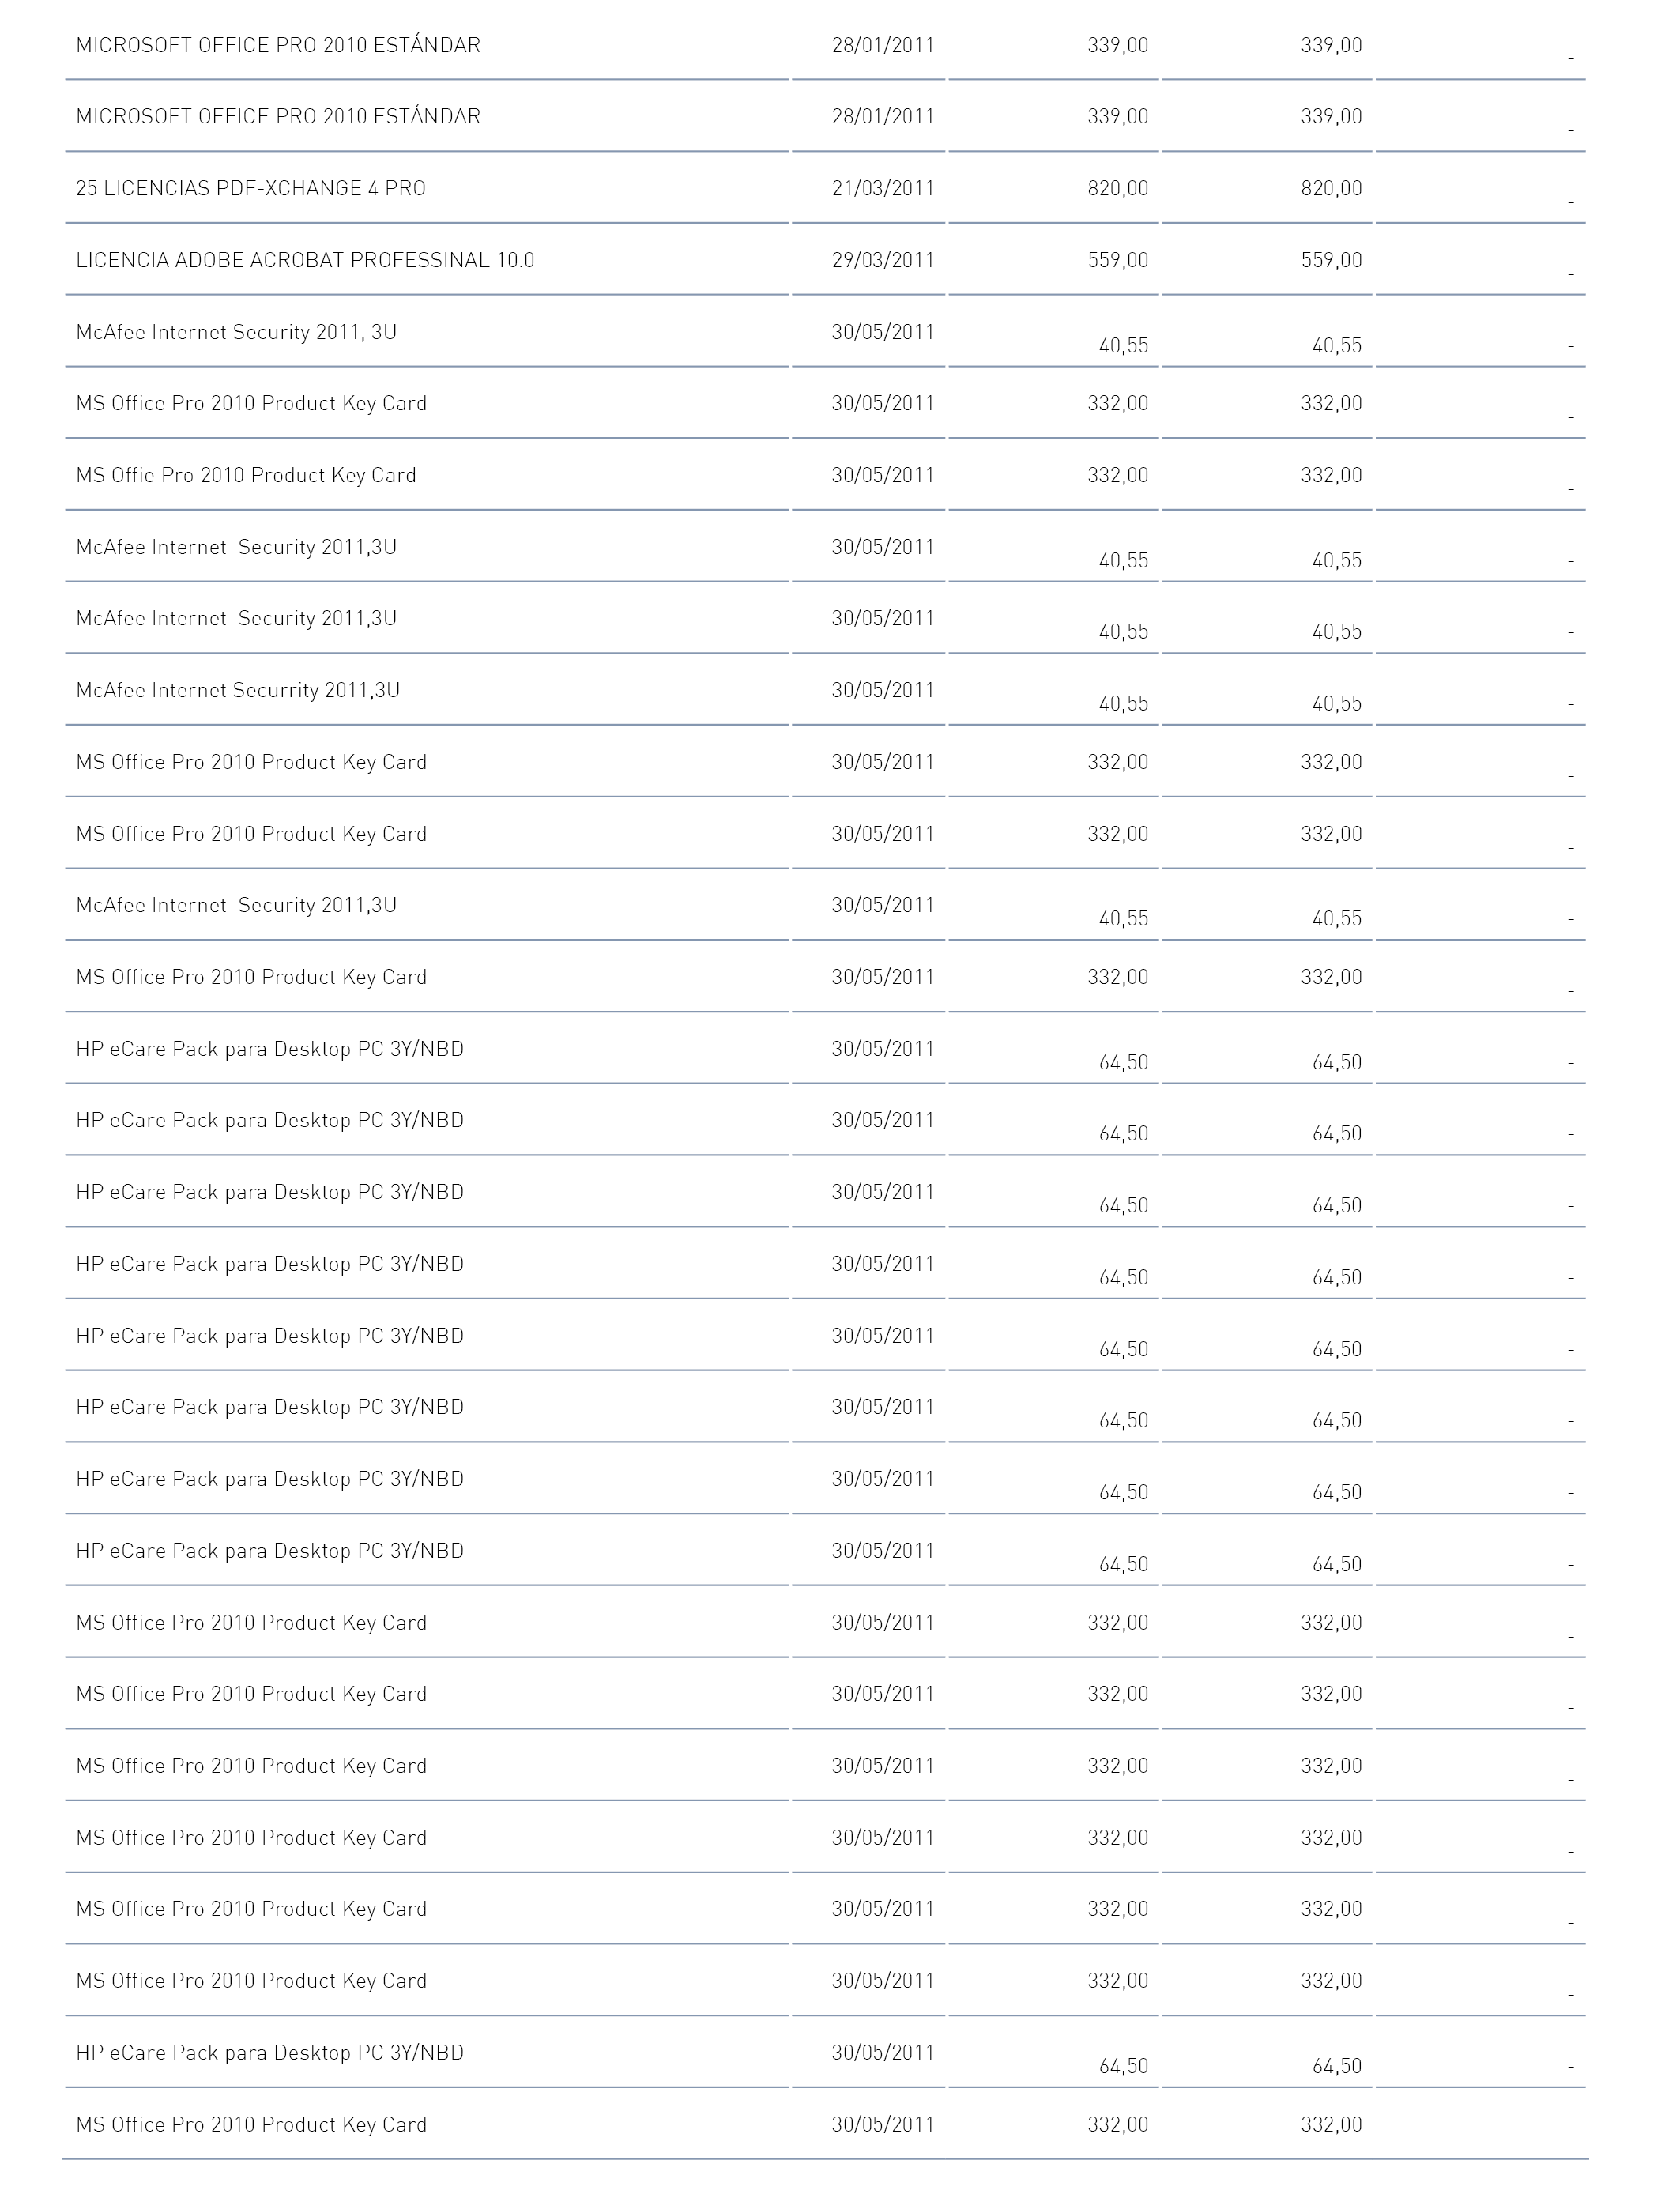Select the first 820,00 amount

(1118, 188)
